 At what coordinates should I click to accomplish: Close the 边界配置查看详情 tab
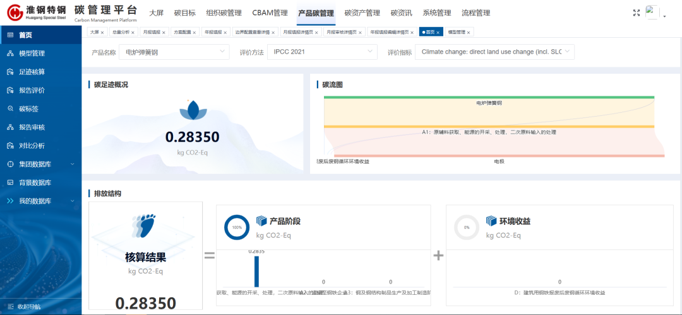coord(273,33)
